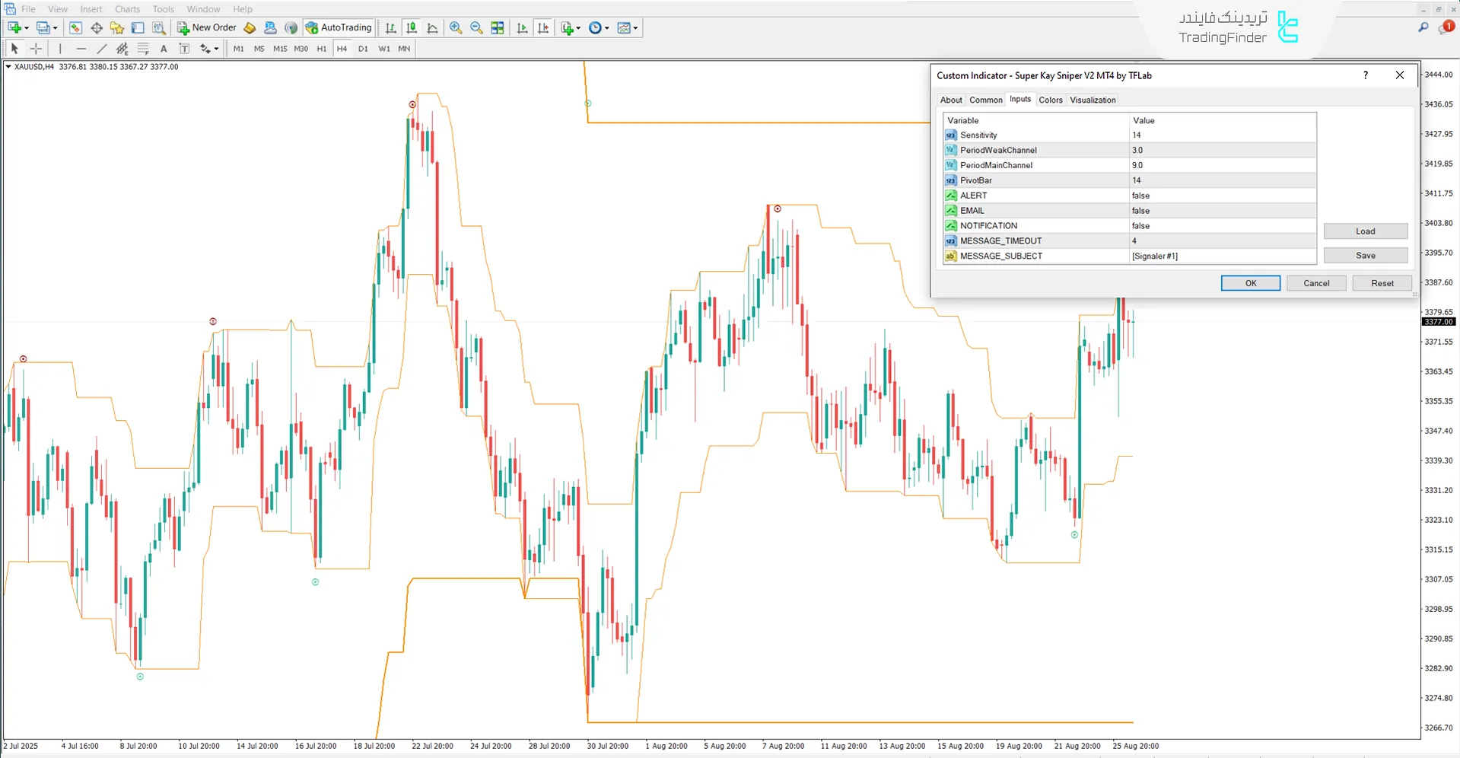Screen dimensions: 1460x758
Task: Switch chart to Candlesticks display
Action: [x=412, y=27]
